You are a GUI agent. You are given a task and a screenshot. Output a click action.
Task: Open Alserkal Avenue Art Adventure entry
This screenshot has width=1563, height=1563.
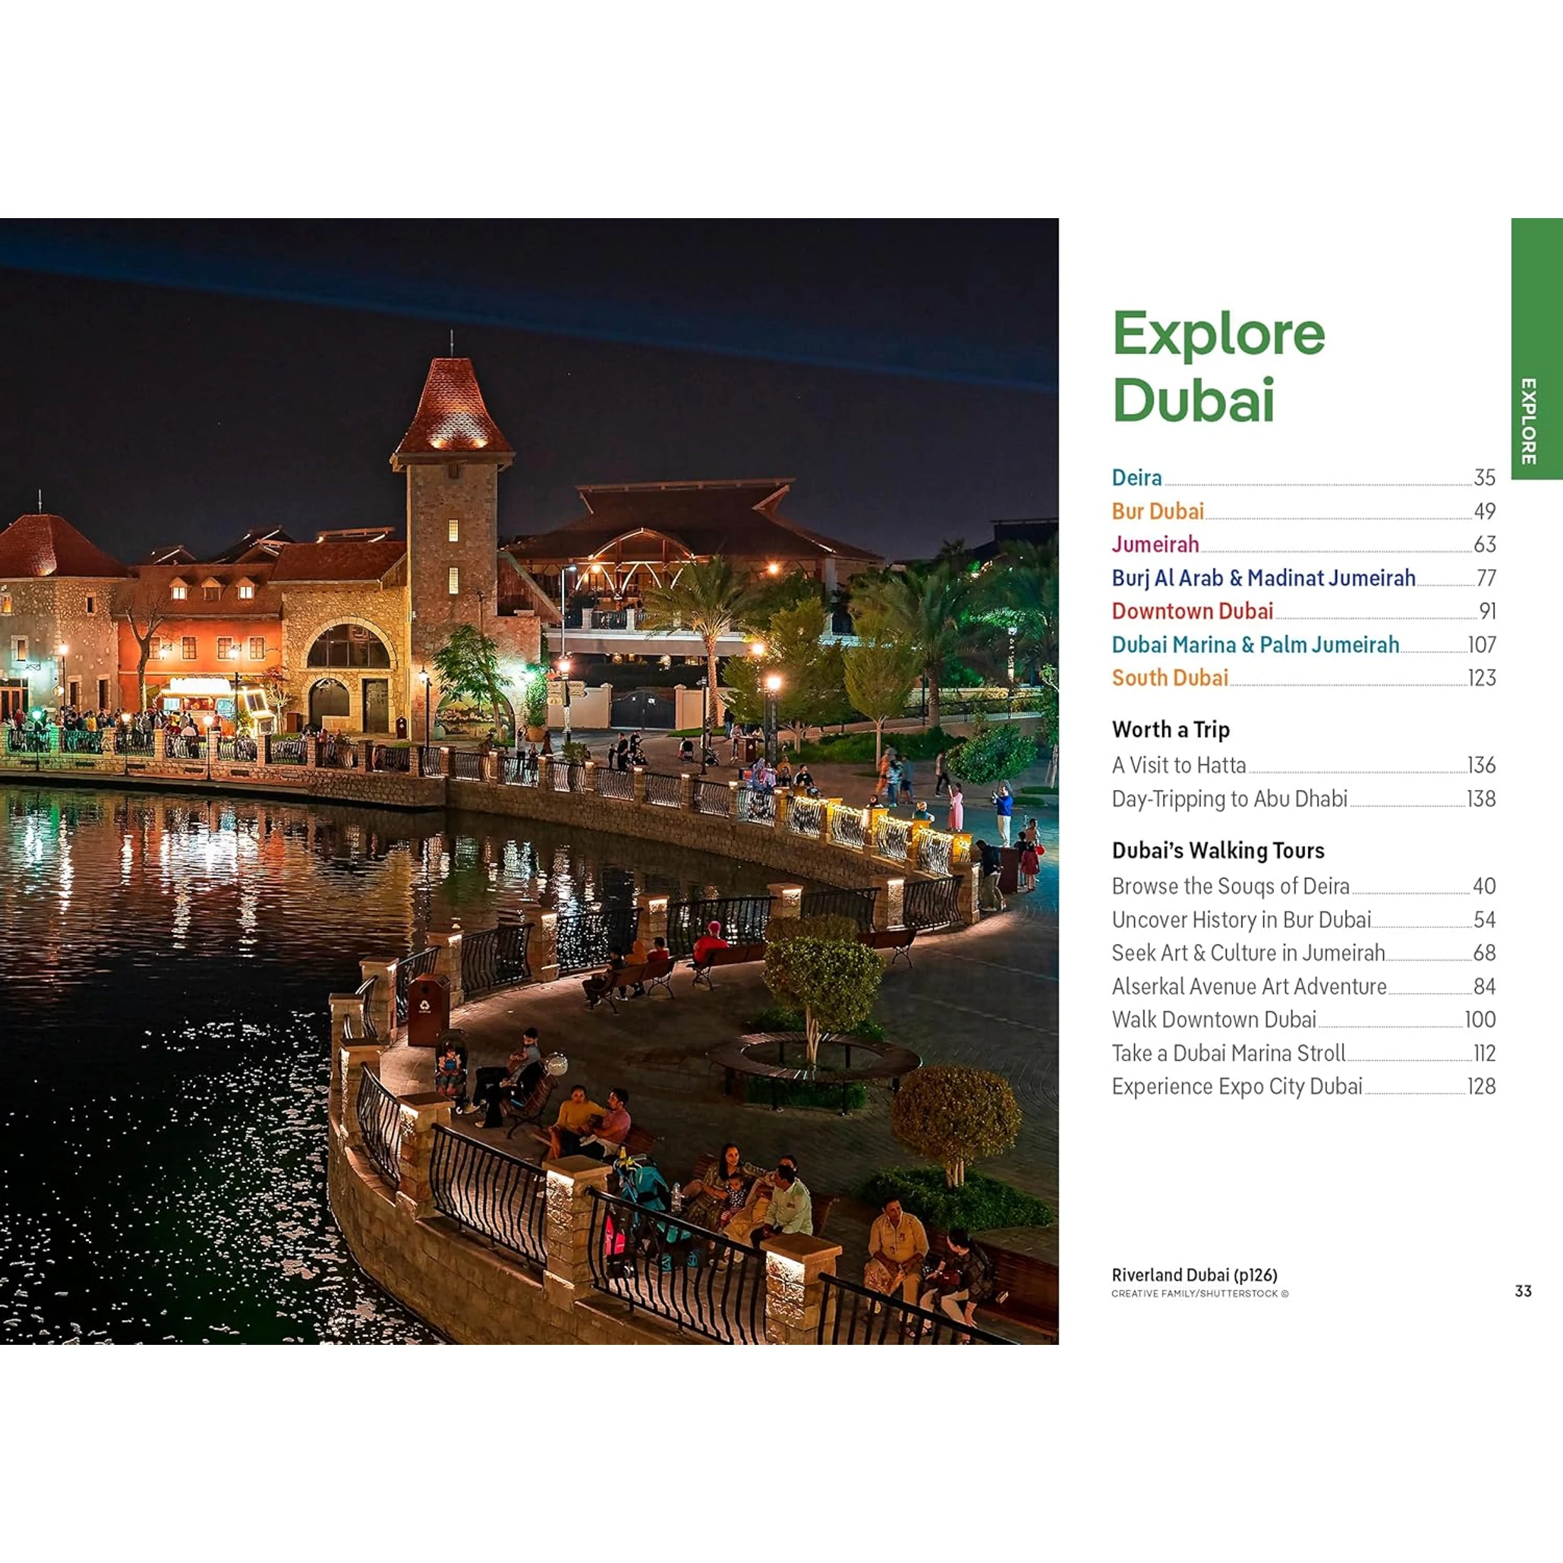point(1248,986)
